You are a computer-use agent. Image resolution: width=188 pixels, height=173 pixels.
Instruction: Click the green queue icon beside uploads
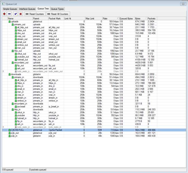tap(10, 22)
